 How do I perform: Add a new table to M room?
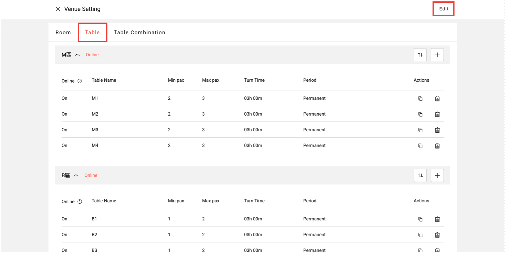tap(437, 55)
